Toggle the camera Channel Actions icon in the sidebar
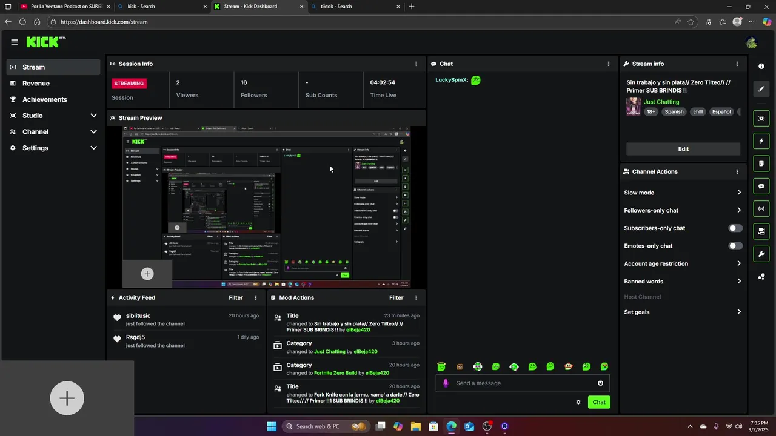The image size is (776, 436). click(761, 231)
